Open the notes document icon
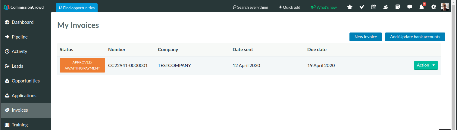The width and height of the screenshot is (457, 130). (x=398, y=7)
